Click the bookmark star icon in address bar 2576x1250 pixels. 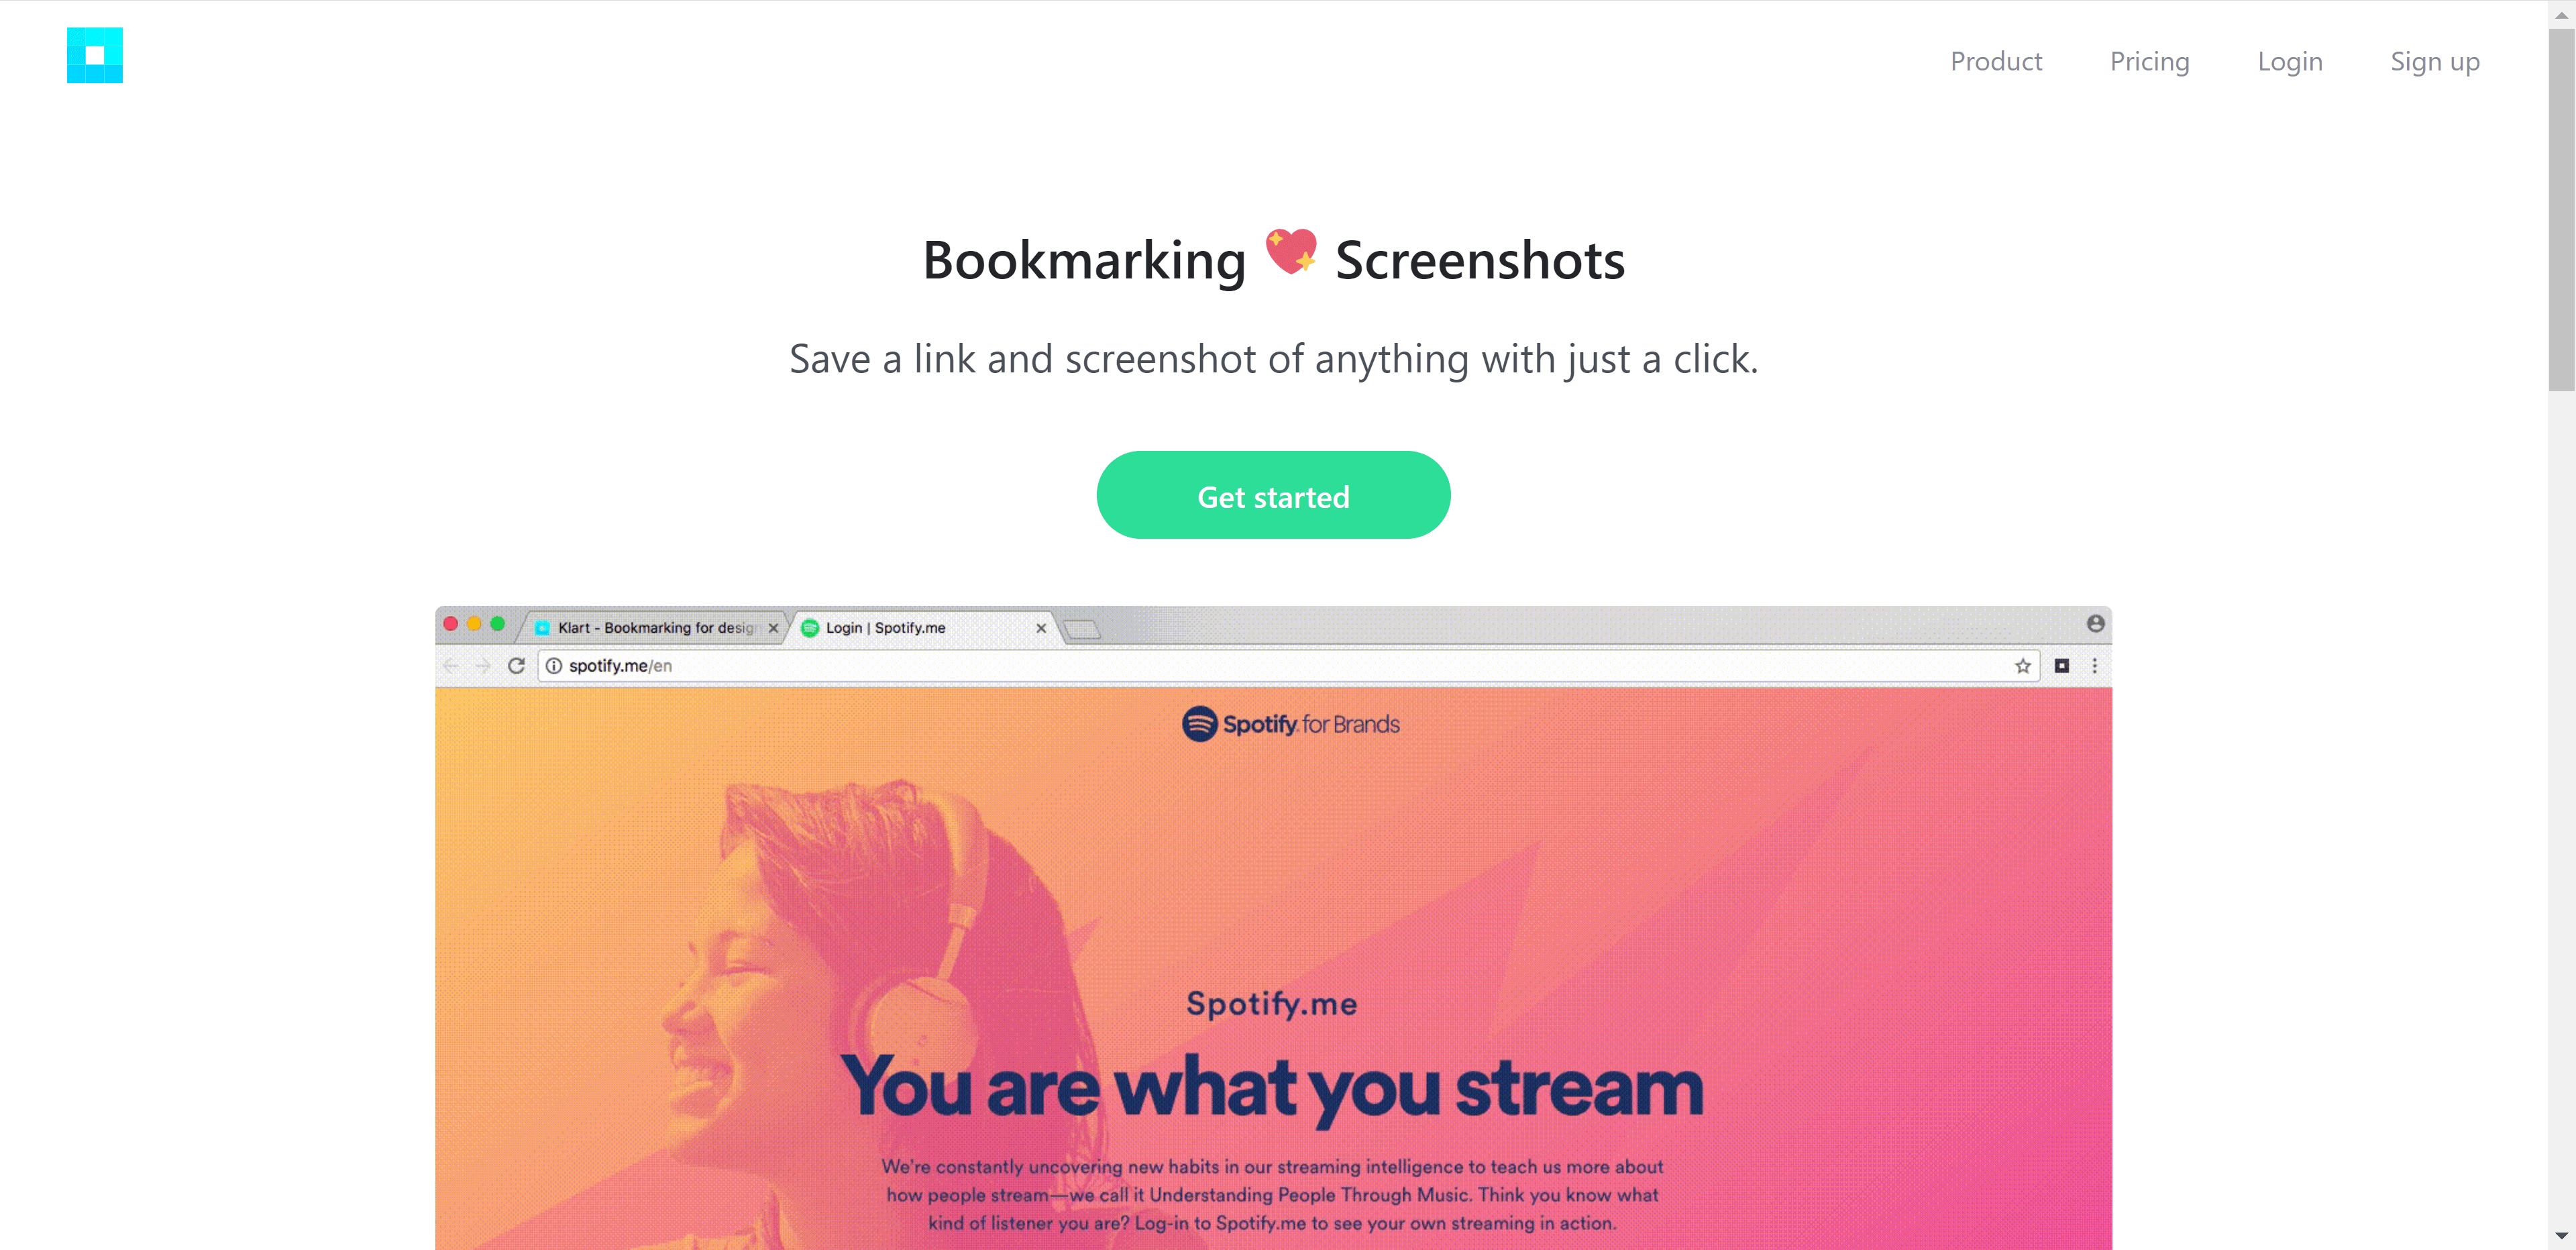[2022, 666]
